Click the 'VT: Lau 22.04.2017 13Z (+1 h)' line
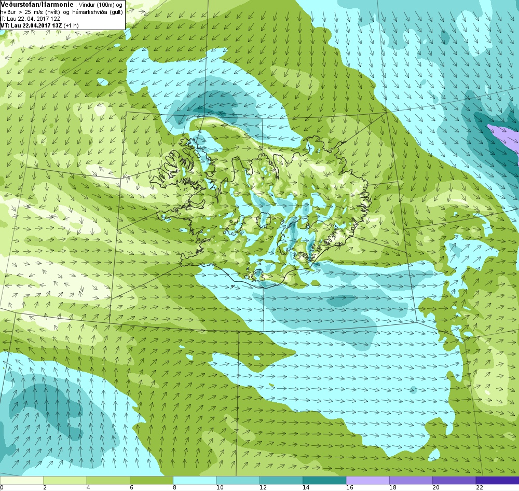Viewport: 519px width, 491px height. tap(39, 25)
